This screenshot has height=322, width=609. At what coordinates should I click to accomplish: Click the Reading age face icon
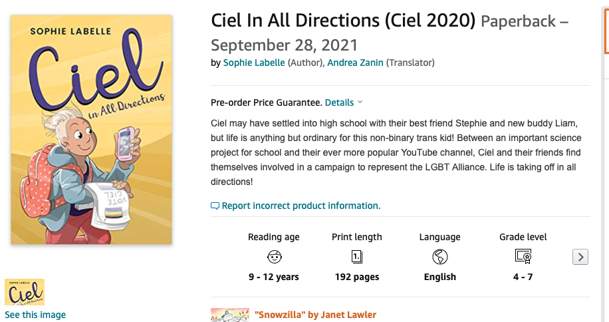[274, 257]
